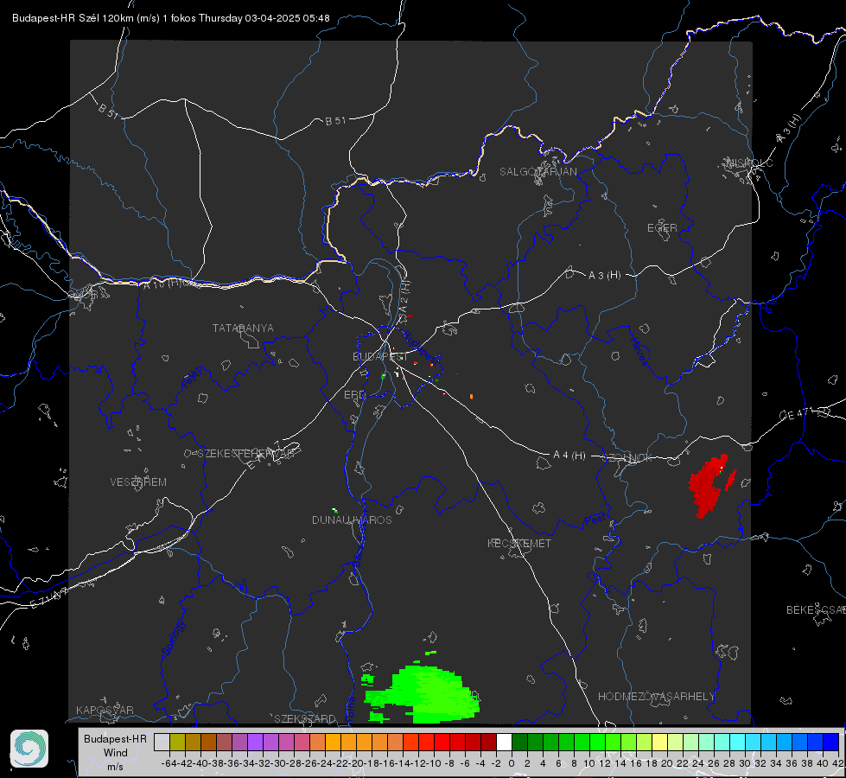846x778 pixels.
Task: Click the SALGOTARJAN city label
Action: [x=537, y=172]
